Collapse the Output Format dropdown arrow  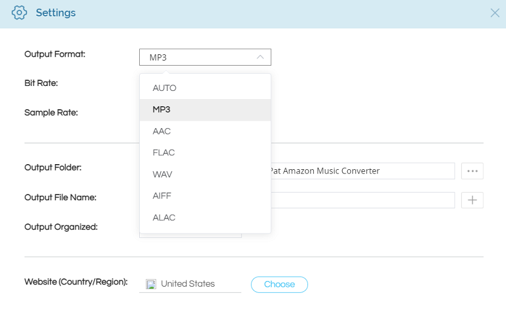[260, 57]
